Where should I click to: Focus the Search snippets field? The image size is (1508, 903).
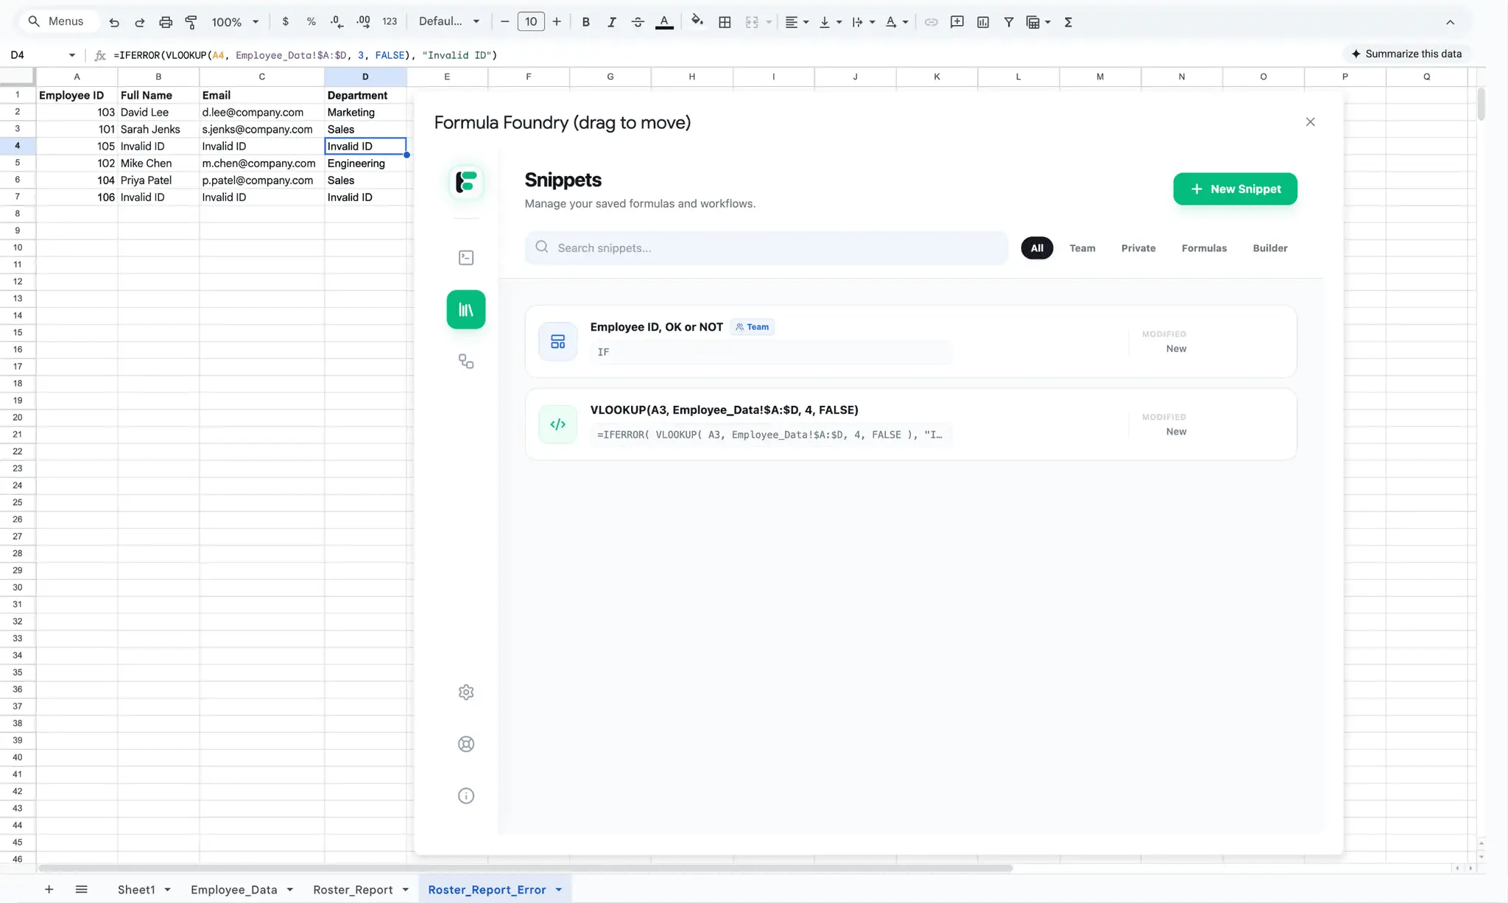click(x=767, y=248)
